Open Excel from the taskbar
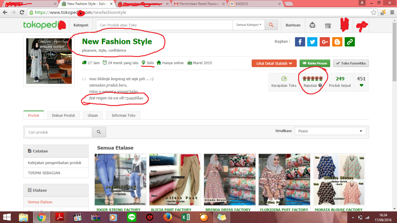This screenshot has width=397, height=223. point(185,217)
